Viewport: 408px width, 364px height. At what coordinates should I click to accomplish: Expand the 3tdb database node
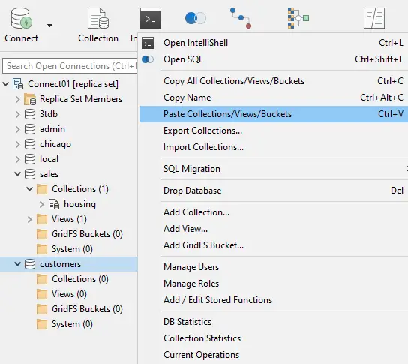pyautogui.click(x=17, y=114)
